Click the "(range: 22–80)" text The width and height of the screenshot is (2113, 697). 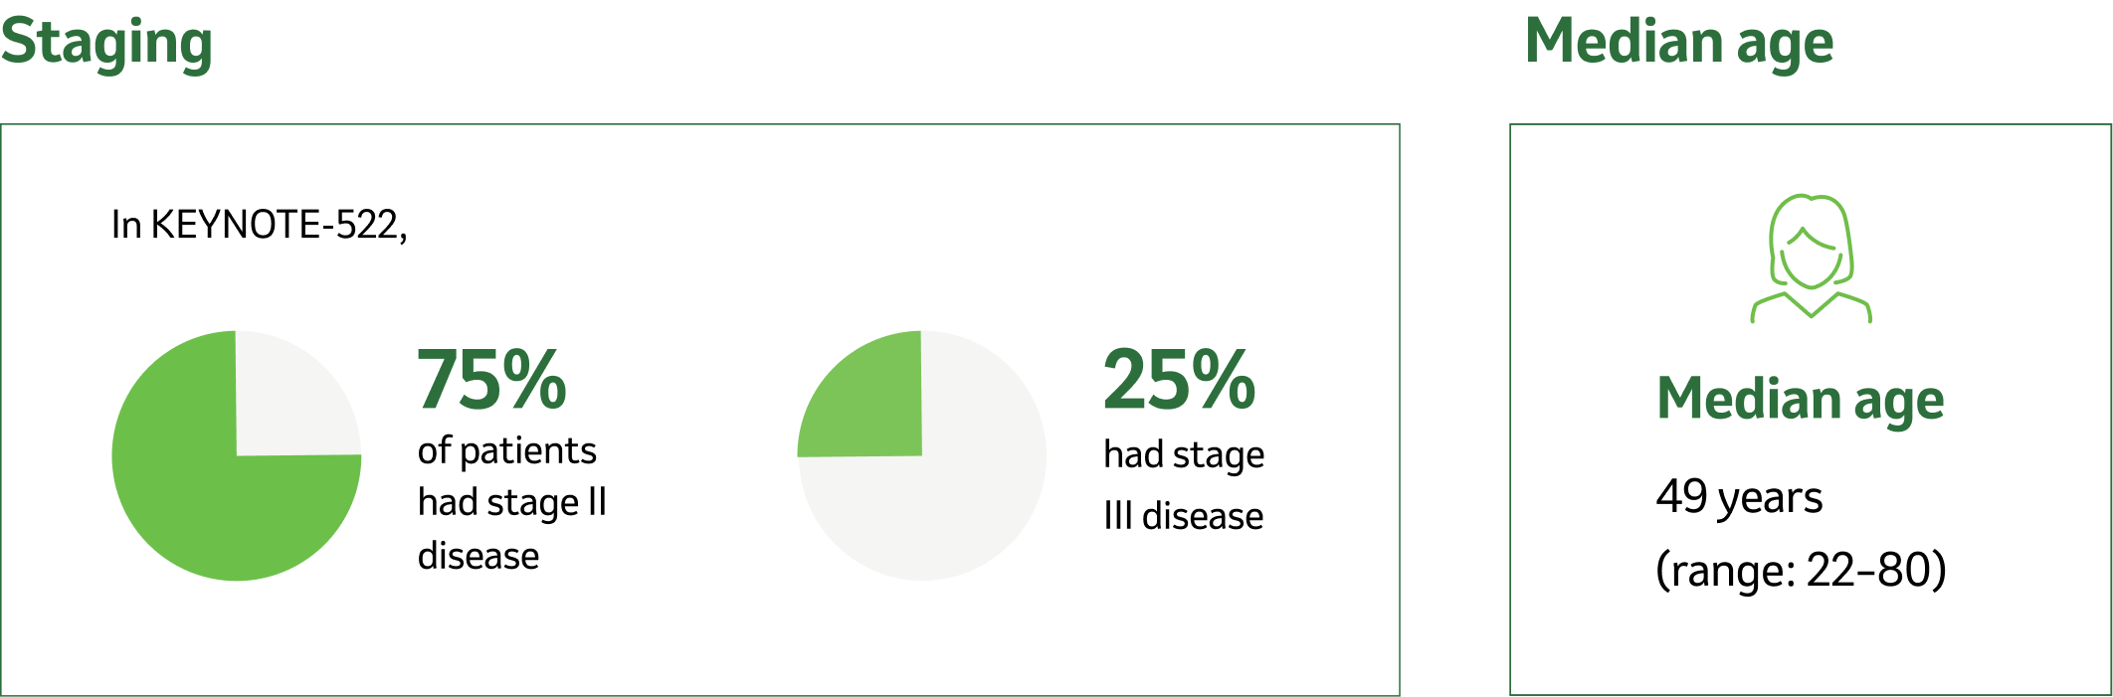[1801, 570]
